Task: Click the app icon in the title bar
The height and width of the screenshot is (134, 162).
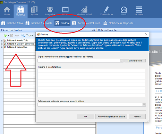Action: [x=2, y=2]
